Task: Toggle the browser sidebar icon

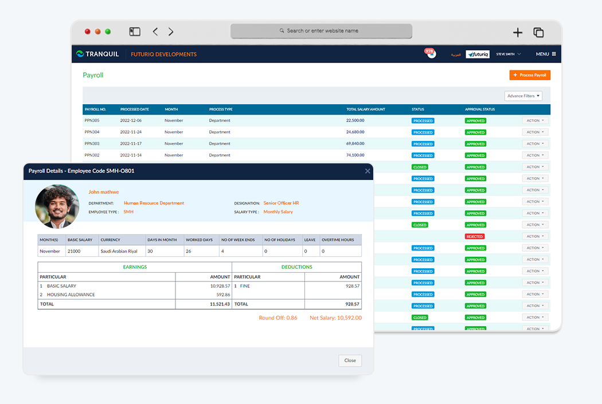Action: click(x=135, y=32)
